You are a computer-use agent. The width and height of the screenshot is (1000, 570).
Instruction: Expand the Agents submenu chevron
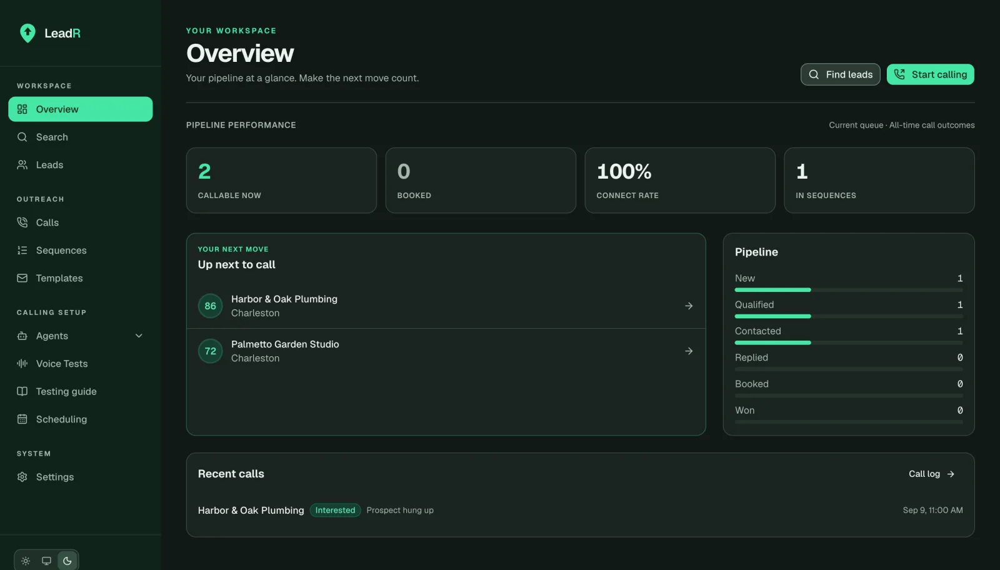139,336
